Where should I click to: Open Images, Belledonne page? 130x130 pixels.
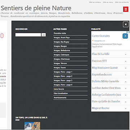click(70, 51)
